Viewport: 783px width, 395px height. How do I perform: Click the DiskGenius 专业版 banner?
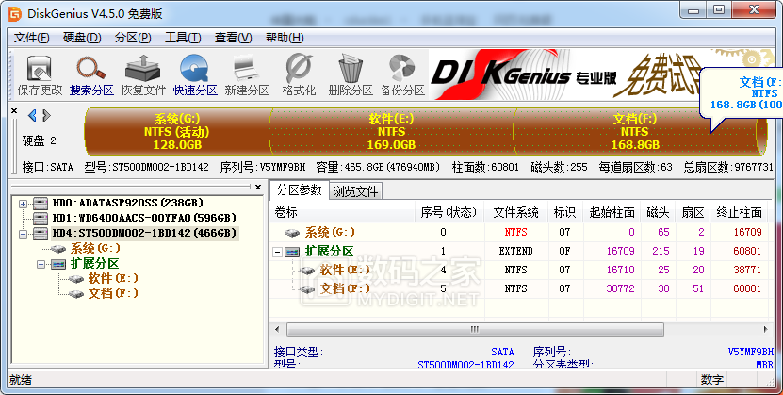tap(565, 77)
